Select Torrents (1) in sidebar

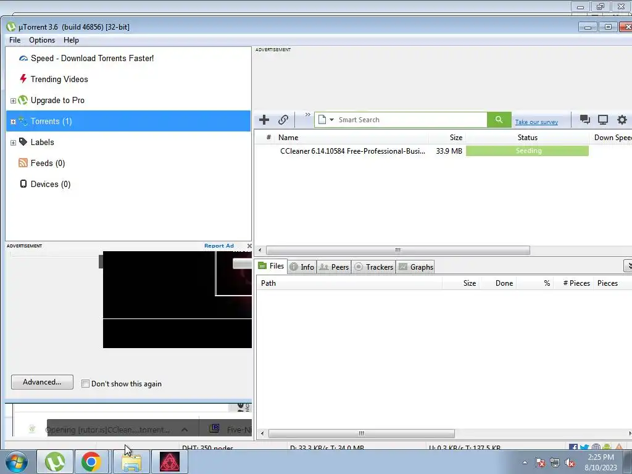[x=128, y=121]
